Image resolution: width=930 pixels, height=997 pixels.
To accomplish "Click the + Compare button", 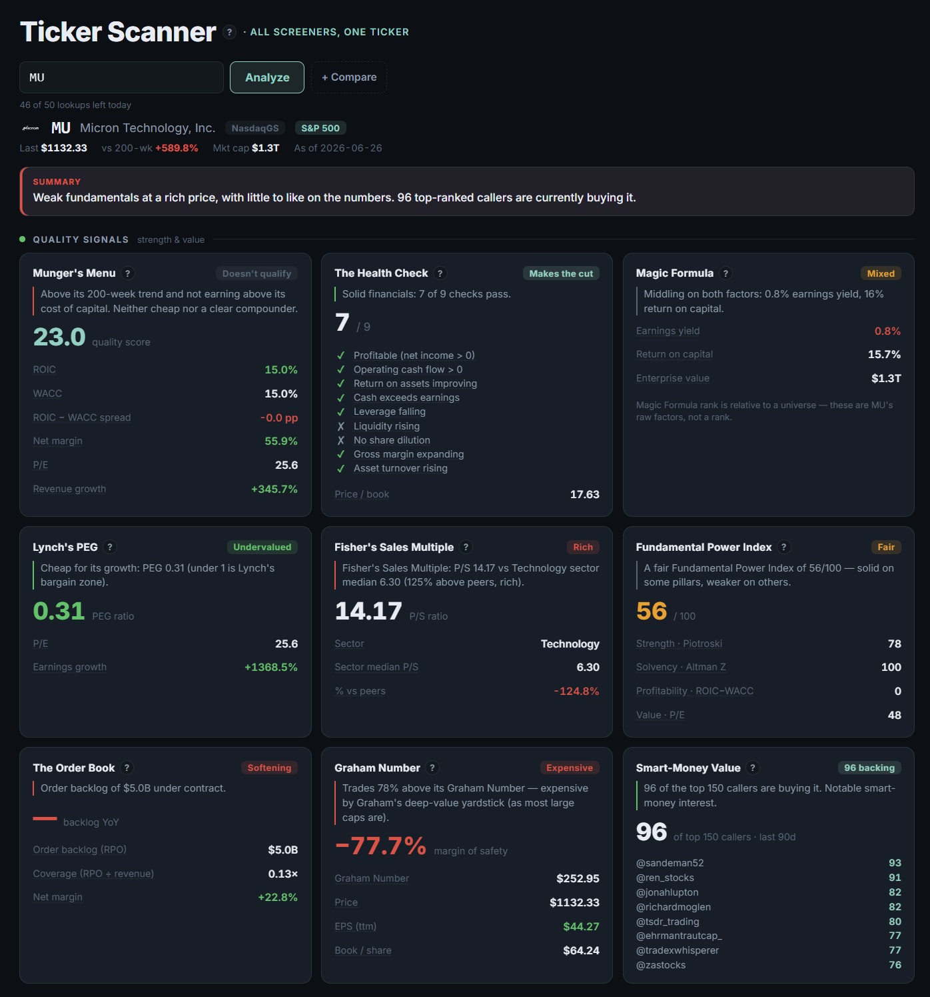I will click(349, 77).
